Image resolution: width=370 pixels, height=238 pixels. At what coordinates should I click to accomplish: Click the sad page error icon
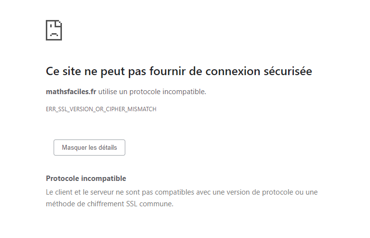54,30
